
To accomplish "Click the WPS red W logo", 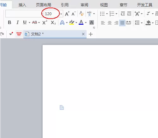I will (19, 34).
